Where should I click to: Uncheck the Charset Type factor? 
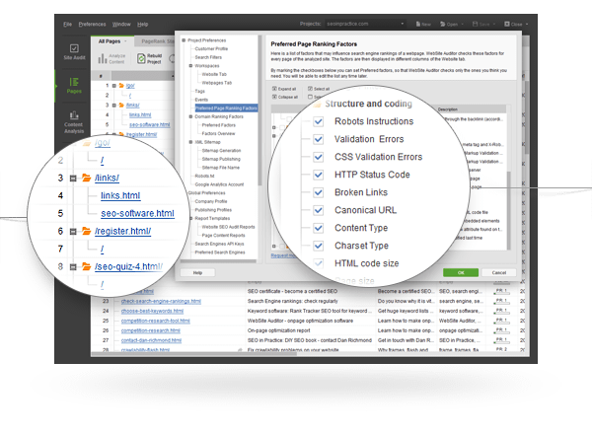pos(319,246)
